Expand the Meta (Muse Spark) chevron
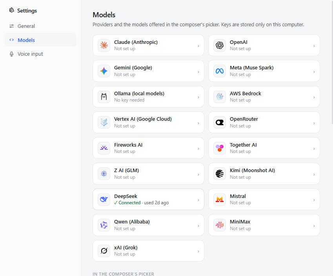 (x=314, y=72)
